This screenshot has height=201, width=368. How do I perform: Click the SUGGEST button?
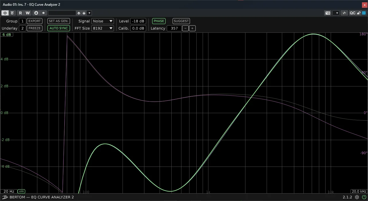coord(181,21)
